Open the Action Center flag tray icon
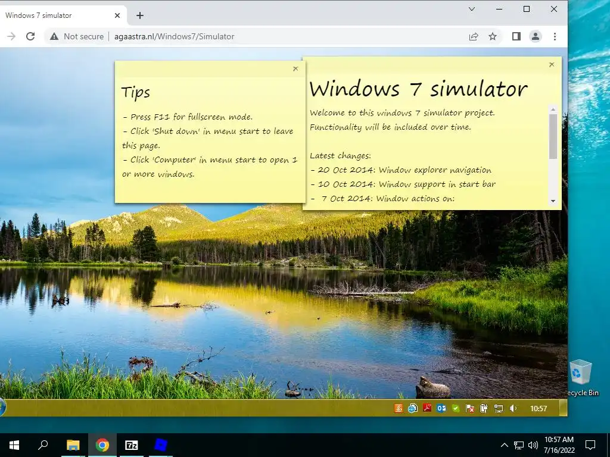 (470, 408)
